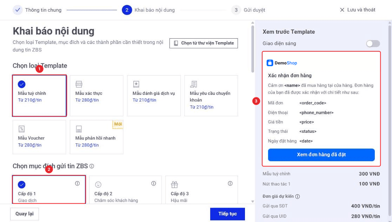Click Xem đơn hàng đã đặt preview button

(321, 155)
